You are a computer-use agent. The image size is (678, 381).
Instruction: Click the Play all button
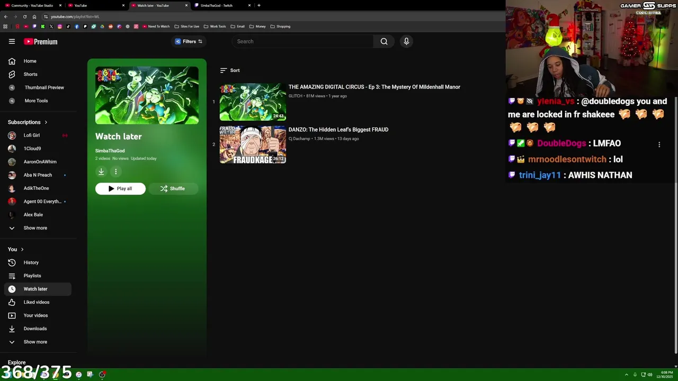(120, 188)
